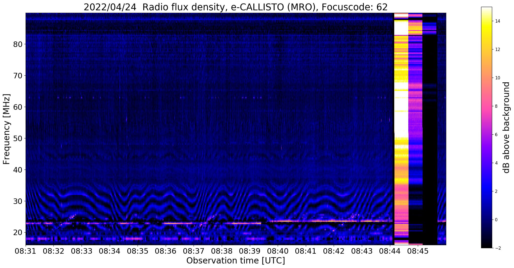The width and height of the screenshot is (514, 268).
Task: Click the 70 frequency tick label
Action: (18, 76)
